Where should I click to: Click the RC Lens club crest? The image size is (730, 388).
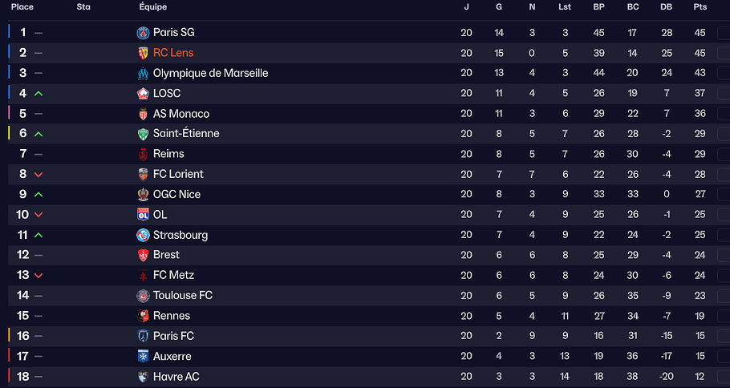pyautogui.click(x=144, y=53)
